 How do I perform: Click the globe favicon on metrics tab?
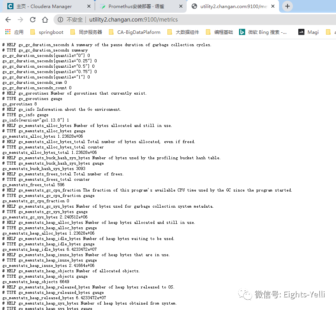tap(194, 7)
